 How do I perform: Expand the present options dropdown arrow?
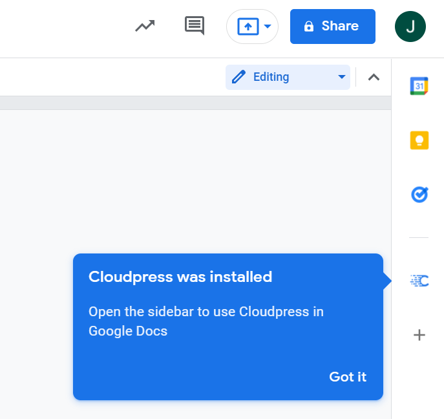pyautogui.click(x=268, y=27)
